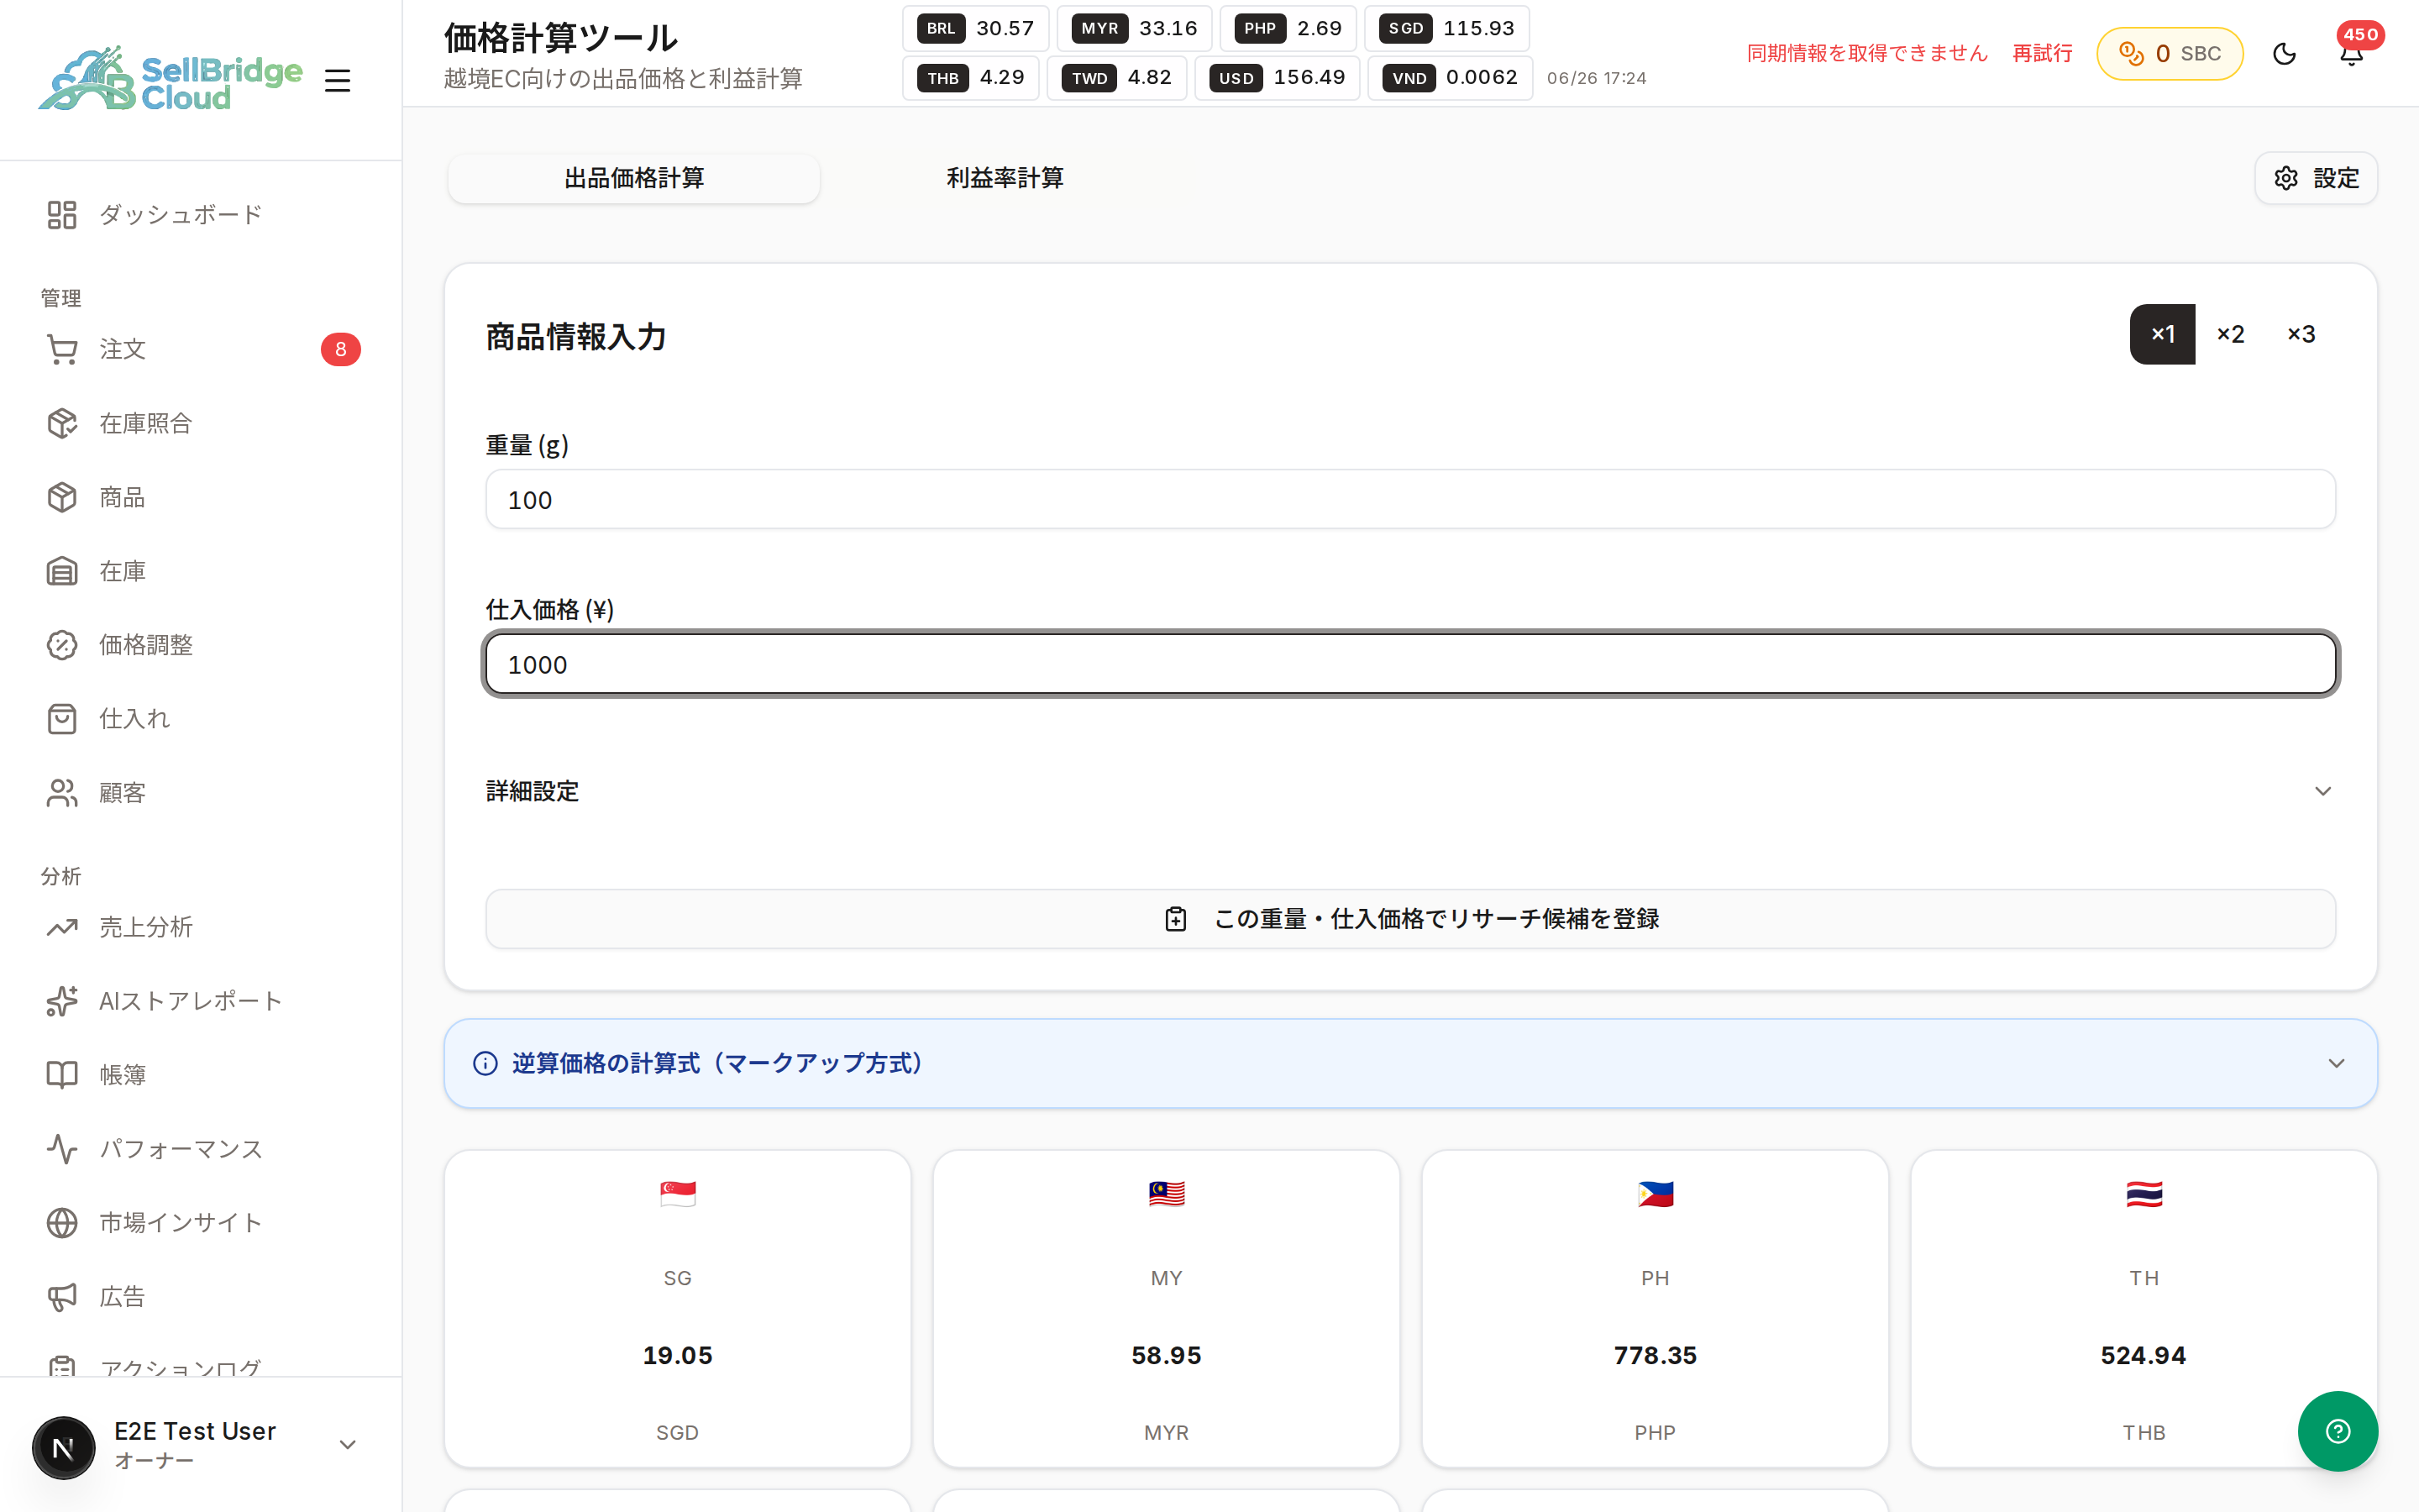The image size is (2419, 1512).
Task: Click the 広告 megaphone icon
Action: [x=62, y=1297]
